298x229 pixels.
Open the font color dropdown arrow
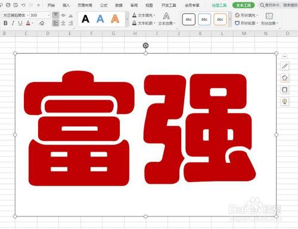tap(32, 23)
